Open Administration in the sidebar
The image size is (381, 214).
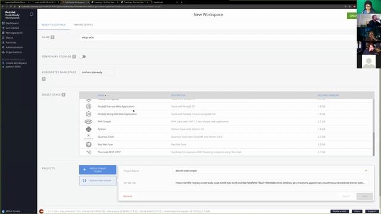(14, 48)
